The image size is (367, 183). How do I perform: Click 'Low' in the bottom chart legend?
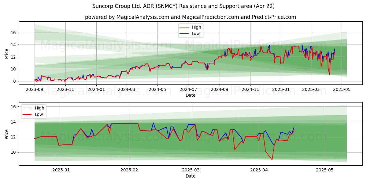click(x=39, y=114)
